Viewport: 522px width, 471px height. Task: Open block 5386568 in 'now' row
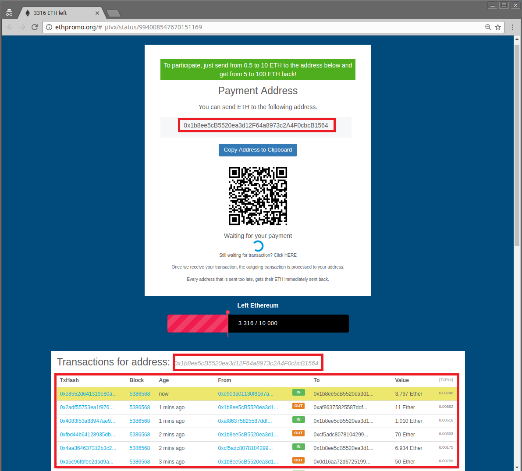tap(140, 394)
